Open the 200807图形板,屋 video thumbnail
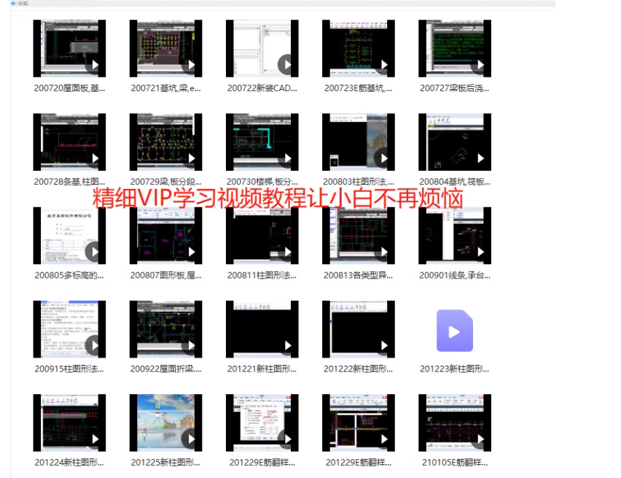This screenshot has height=478, width=621. click(165, 235)
